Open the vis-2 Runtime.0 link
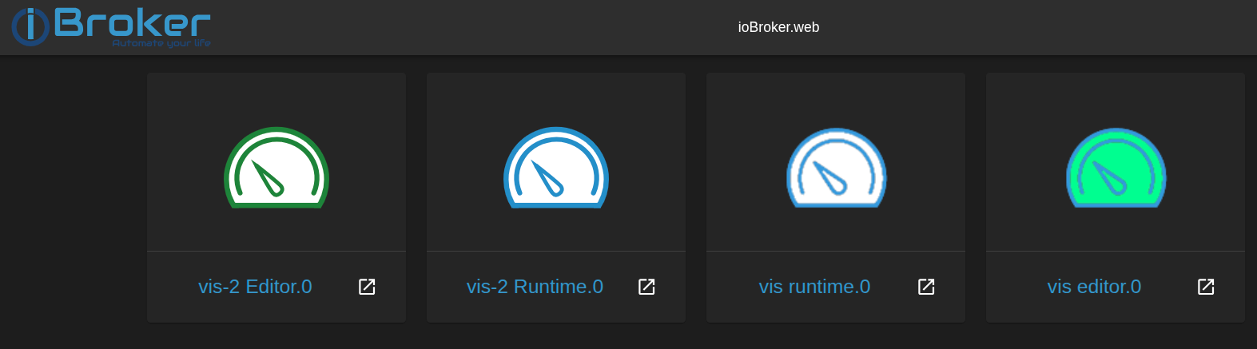The width and height of the screenshot is (1257, 349). [x=535, y=287]
